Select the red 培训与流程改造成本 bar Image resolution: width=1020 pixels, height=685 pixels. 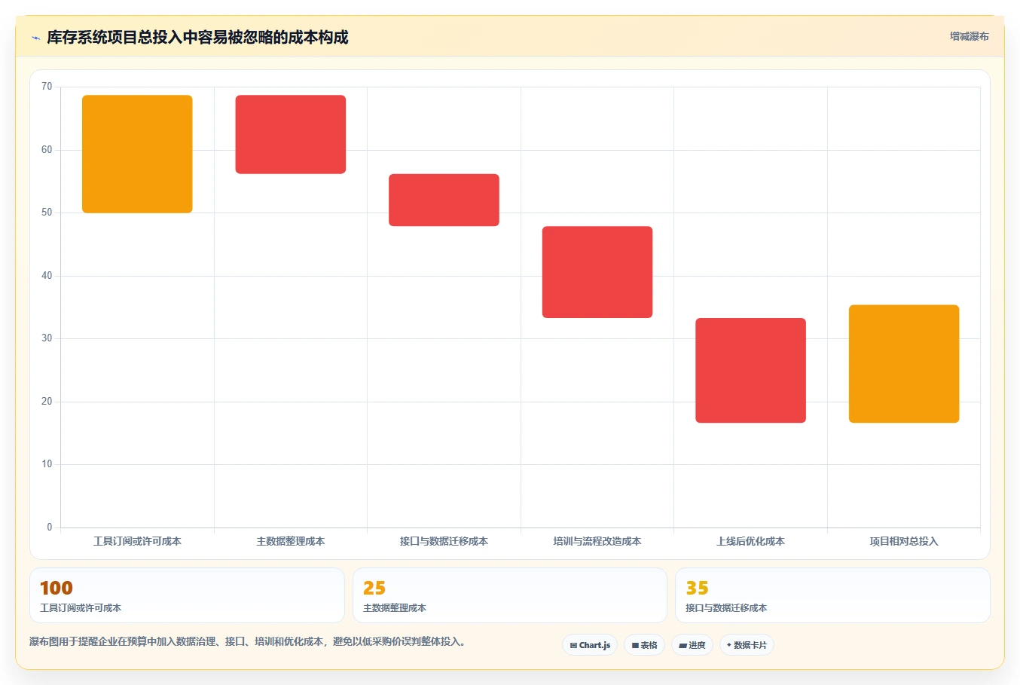pyautogui.click(x=597, y=272)
